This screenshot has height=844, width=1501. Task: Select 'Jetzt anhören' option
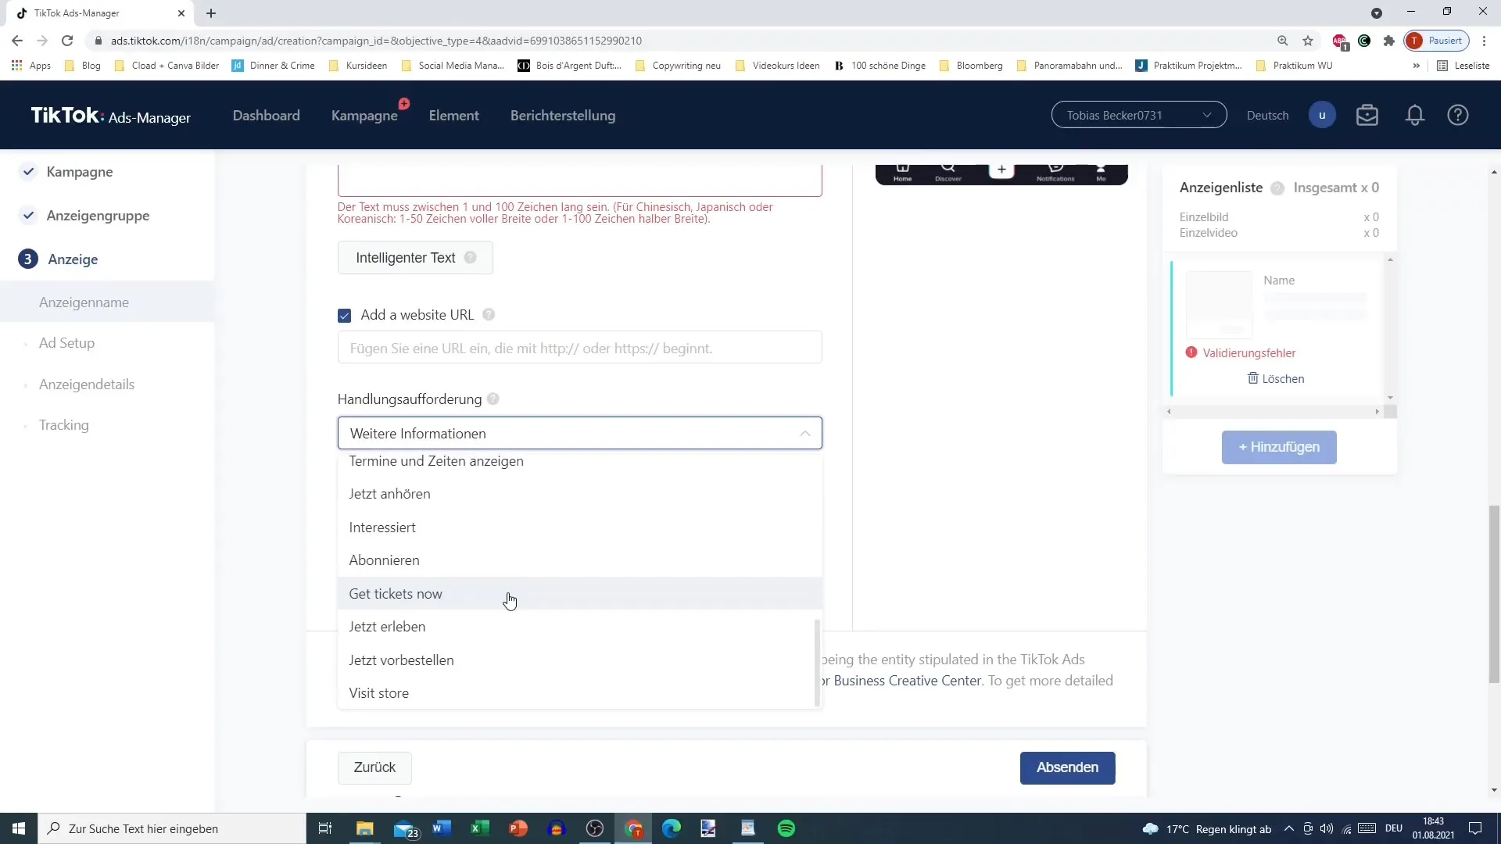(x=579, y=494)
